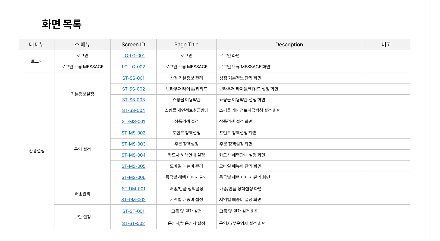440x241 pixels.
Task: Select the ST-MS-005 link
Action: click(133, 166)
